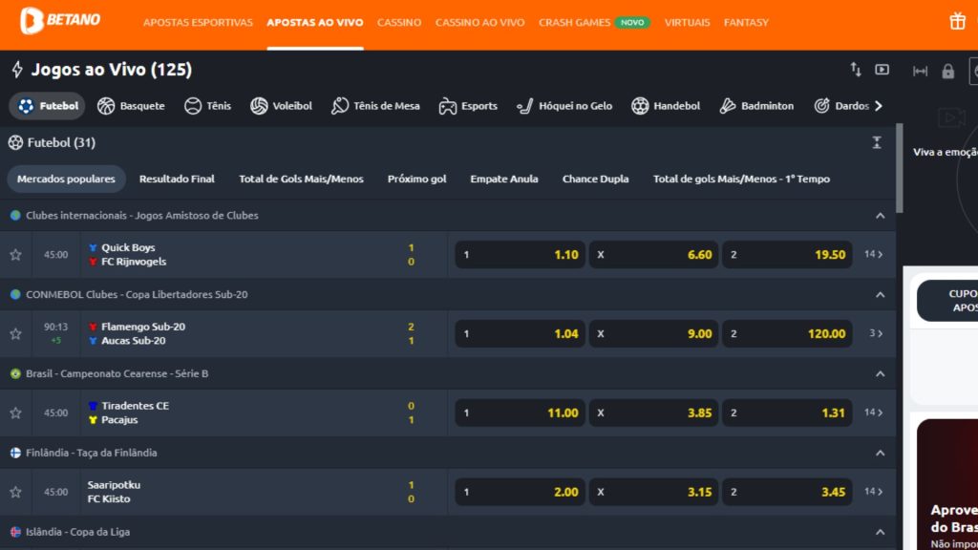Click the live streaming video filter icon
Viewport: 978px width, 550px height.
[882, 70]
